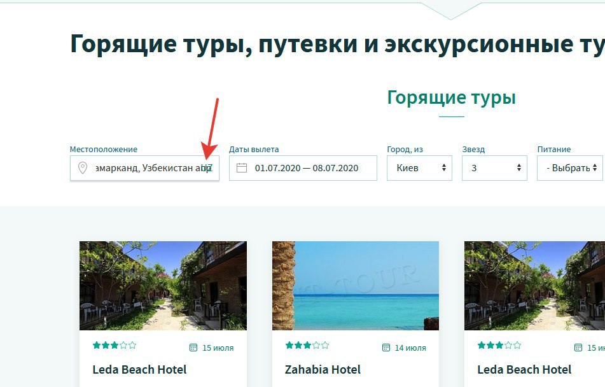Open the Zahabia Hotel title link
The width and height of the screenshot is (605, 387).
click(323, 370)
